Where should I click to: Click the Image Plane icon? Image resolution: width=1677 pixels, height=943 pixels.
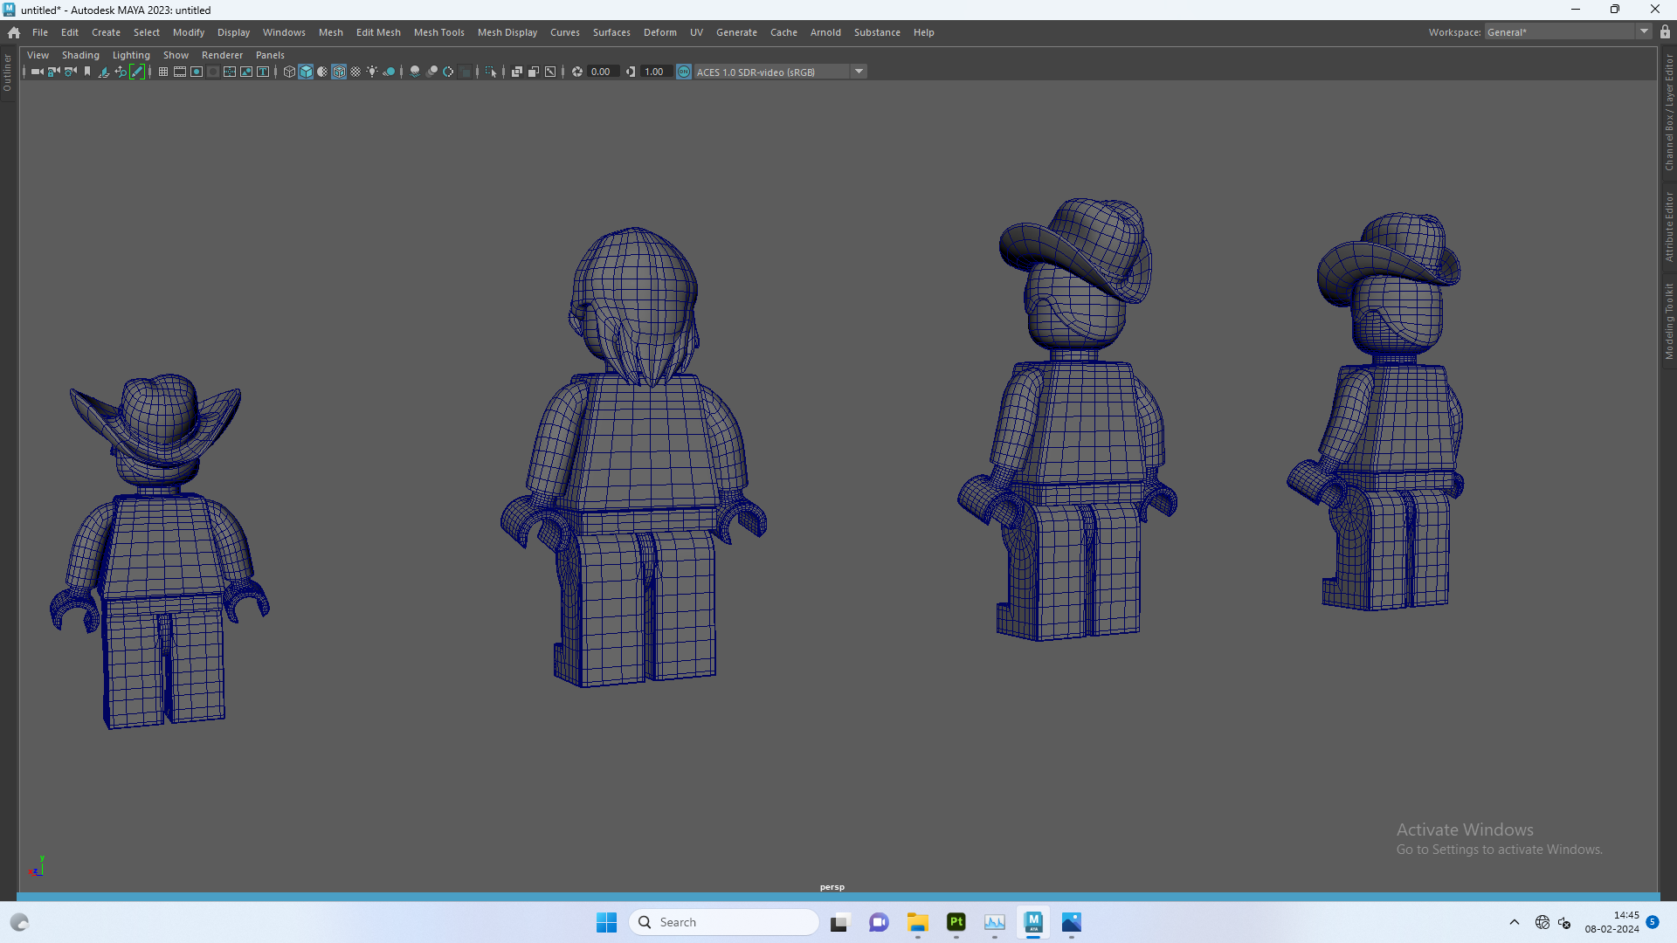tap(104, 72)
